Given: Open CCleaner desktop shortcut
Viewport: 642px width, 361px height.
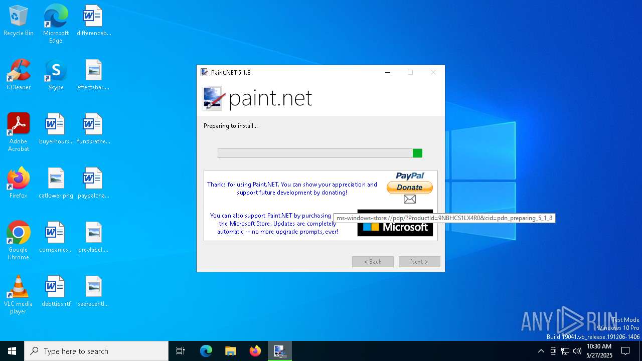Looking at the screenshot, I should (x=19, y=75).
